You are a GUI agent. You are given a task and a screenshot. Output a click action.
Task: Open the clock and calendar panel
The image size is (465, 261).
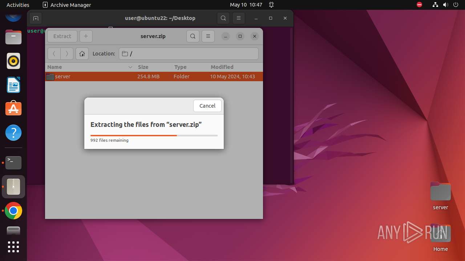click(246, 5)
